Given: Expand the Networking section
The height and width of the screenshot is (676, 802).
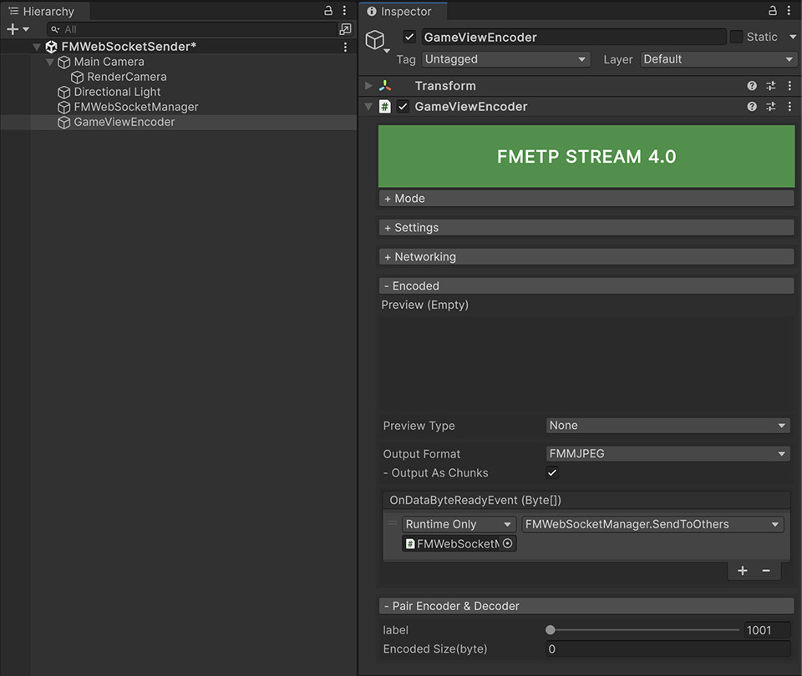Looking at the screenshot, I should tap(585, 256).
